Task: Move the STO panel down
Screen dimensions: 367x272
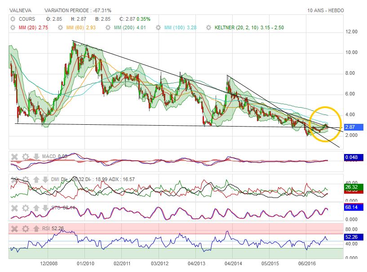Action: [45, 208]
